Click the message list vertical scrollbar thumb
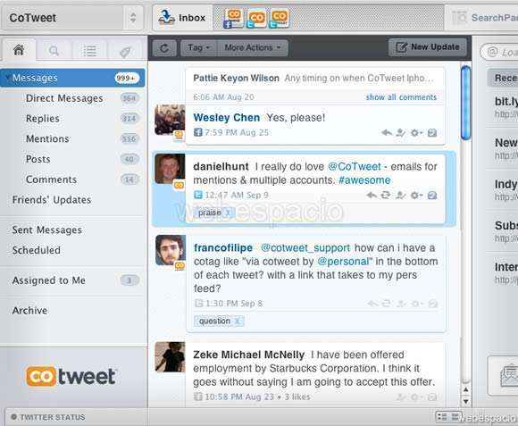 tap(465, 103)
